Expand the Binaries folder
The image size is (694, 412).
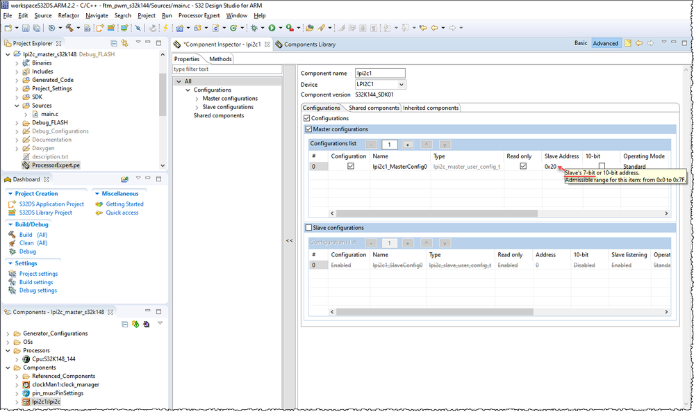[x=17, y=63]
